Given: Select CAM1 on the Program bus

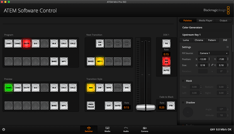Looking at the screenshot, I should pos(9,43).
